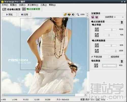Screen dimensions: 127x102
Task: Click the y:146 coordinate status entry
Action: click(x=15, y=99)
